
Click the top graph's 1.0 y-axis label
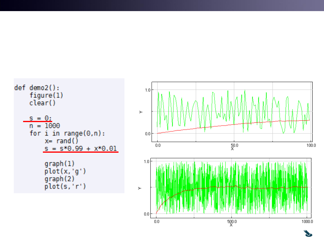[x=148, y=90]
